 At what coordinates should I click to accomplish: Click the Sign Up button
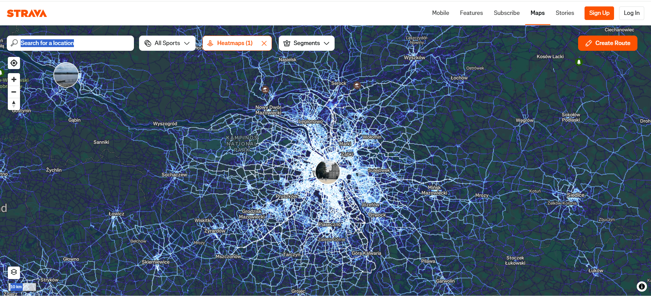(599, 13)
